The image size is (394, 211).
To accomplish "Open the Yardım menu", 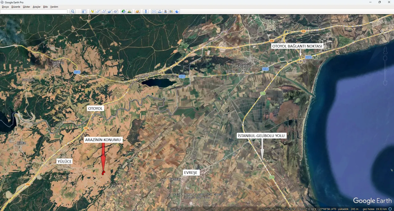I will point(54,7).
